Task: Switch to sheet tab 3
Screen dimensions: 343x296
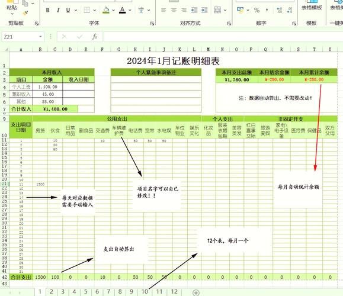Action: tap(63, 292)
